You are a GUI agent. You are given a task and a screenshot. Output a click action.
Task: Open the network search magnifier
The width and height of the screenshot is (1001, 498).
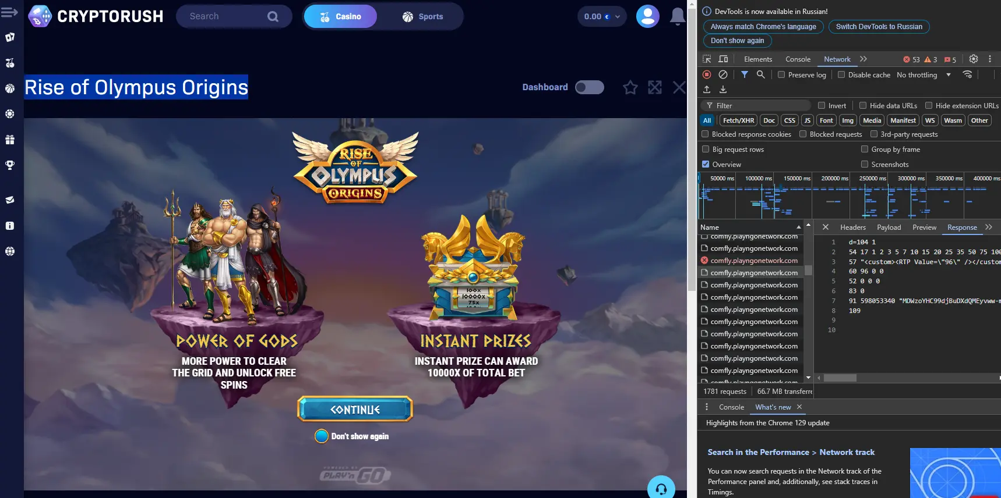[x=761, y=74]
